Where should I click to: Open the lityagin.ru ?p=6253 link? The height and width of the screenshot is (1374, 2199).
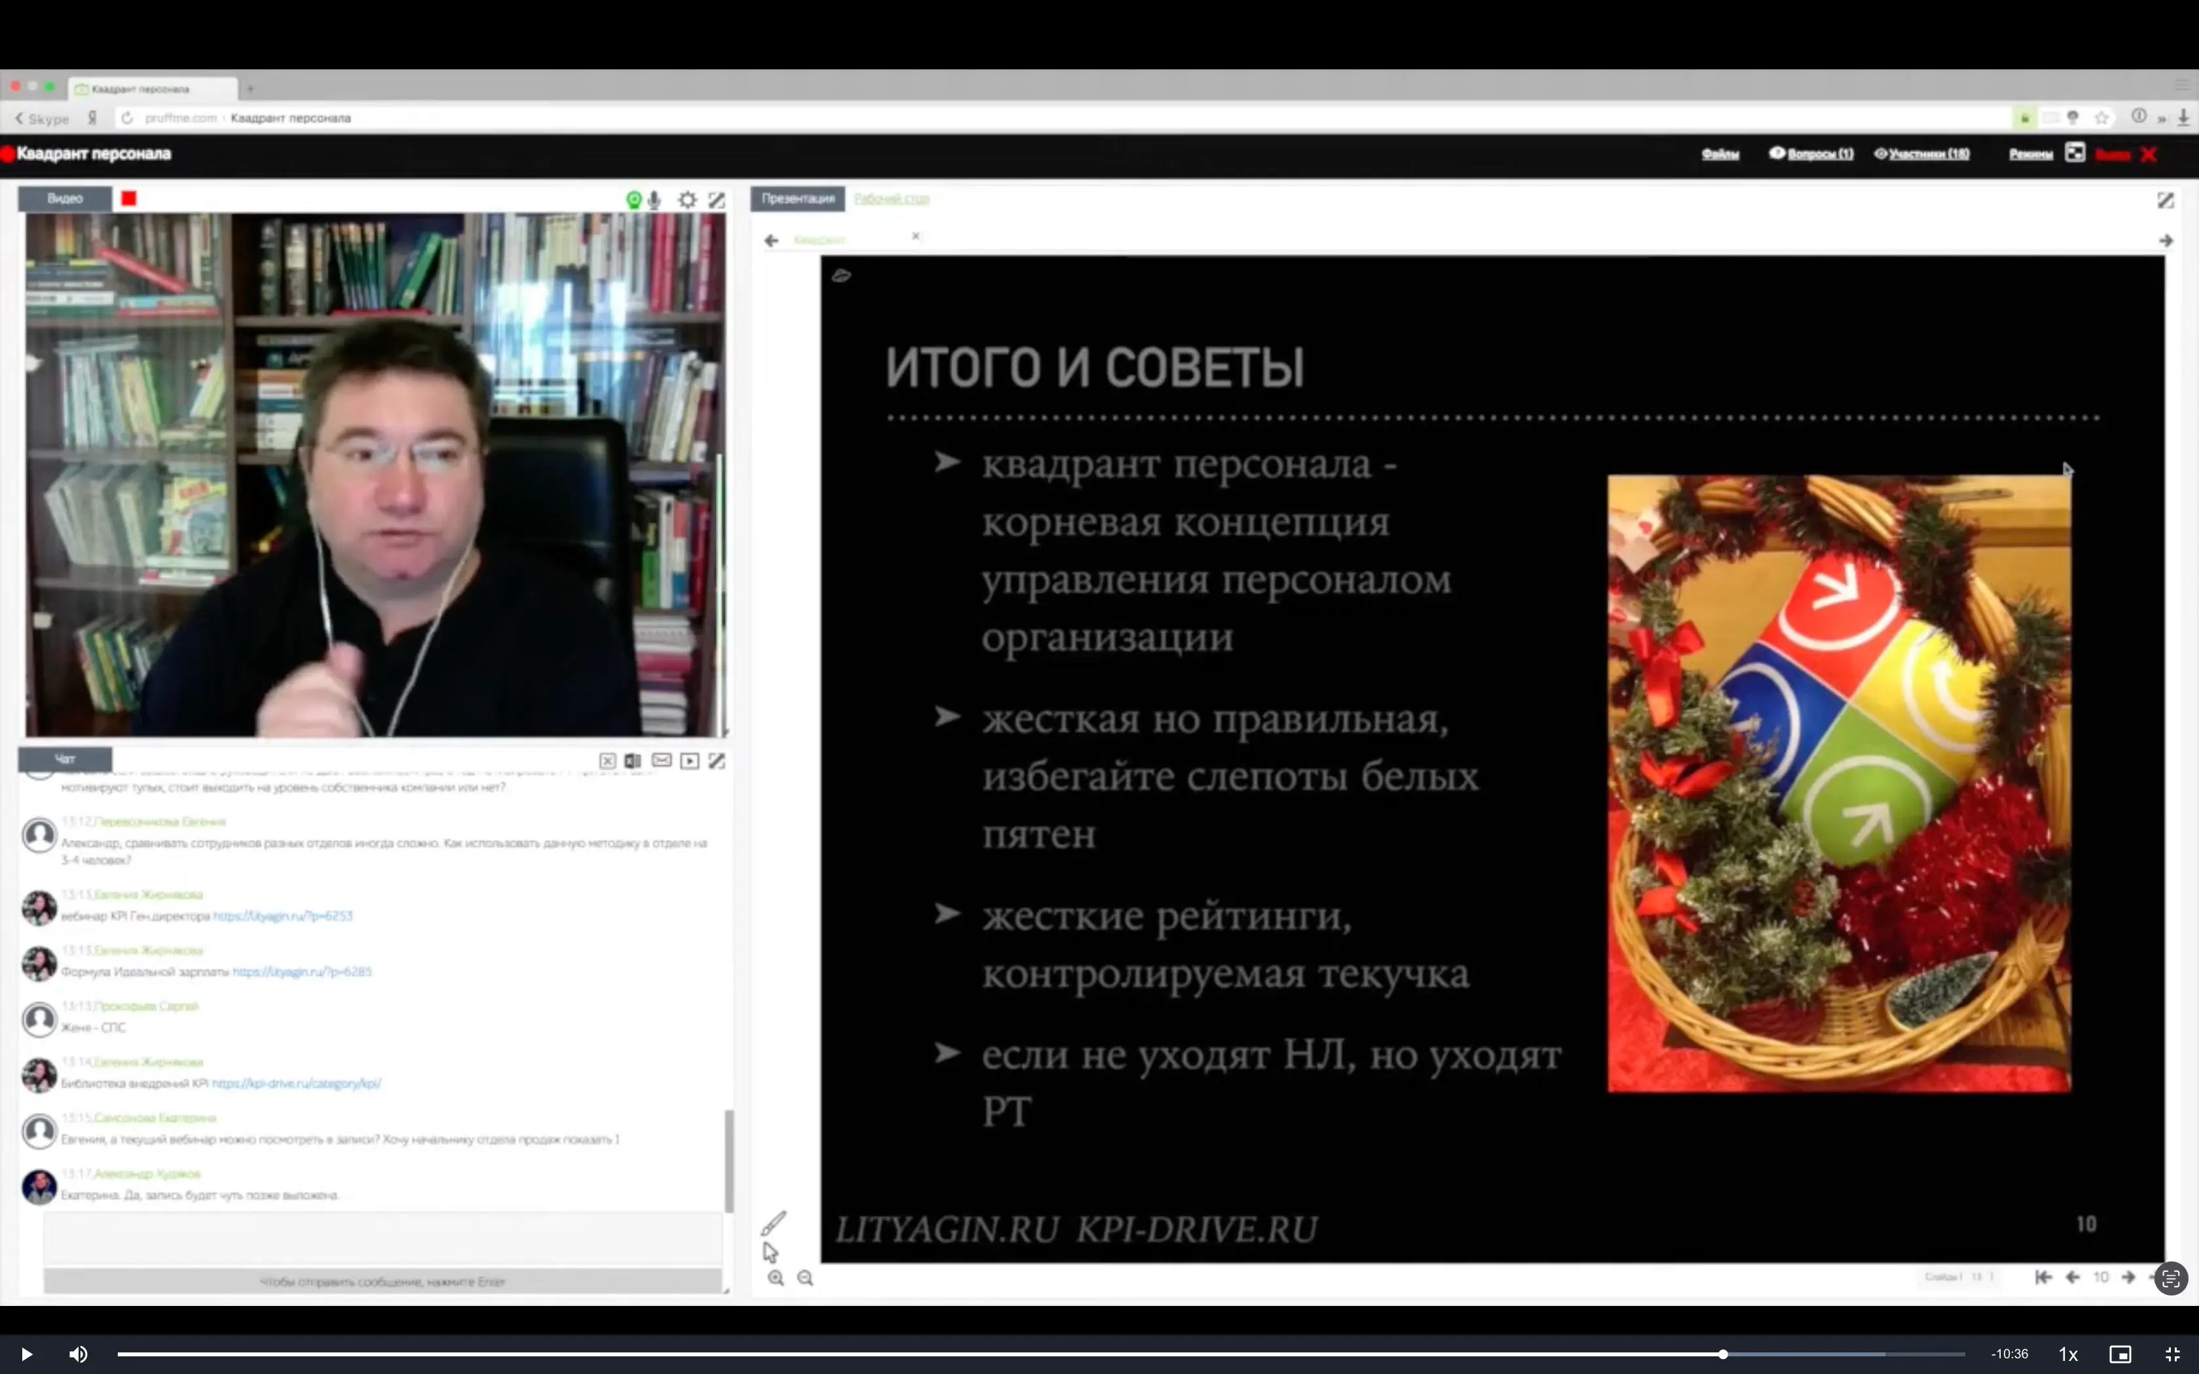pos(283,916)
